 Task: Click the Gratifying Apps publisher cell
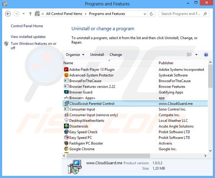coord(171,92)
